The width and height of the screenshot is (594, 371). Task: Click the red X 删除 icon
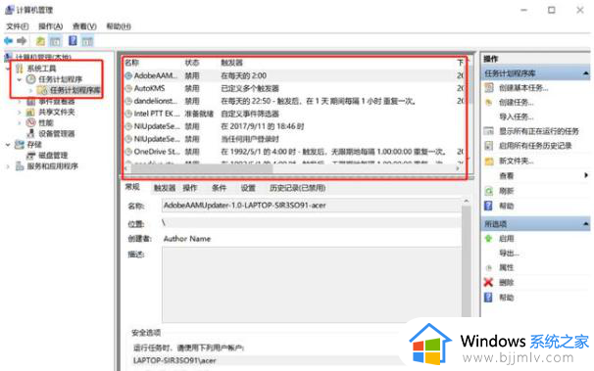point(489,282)
